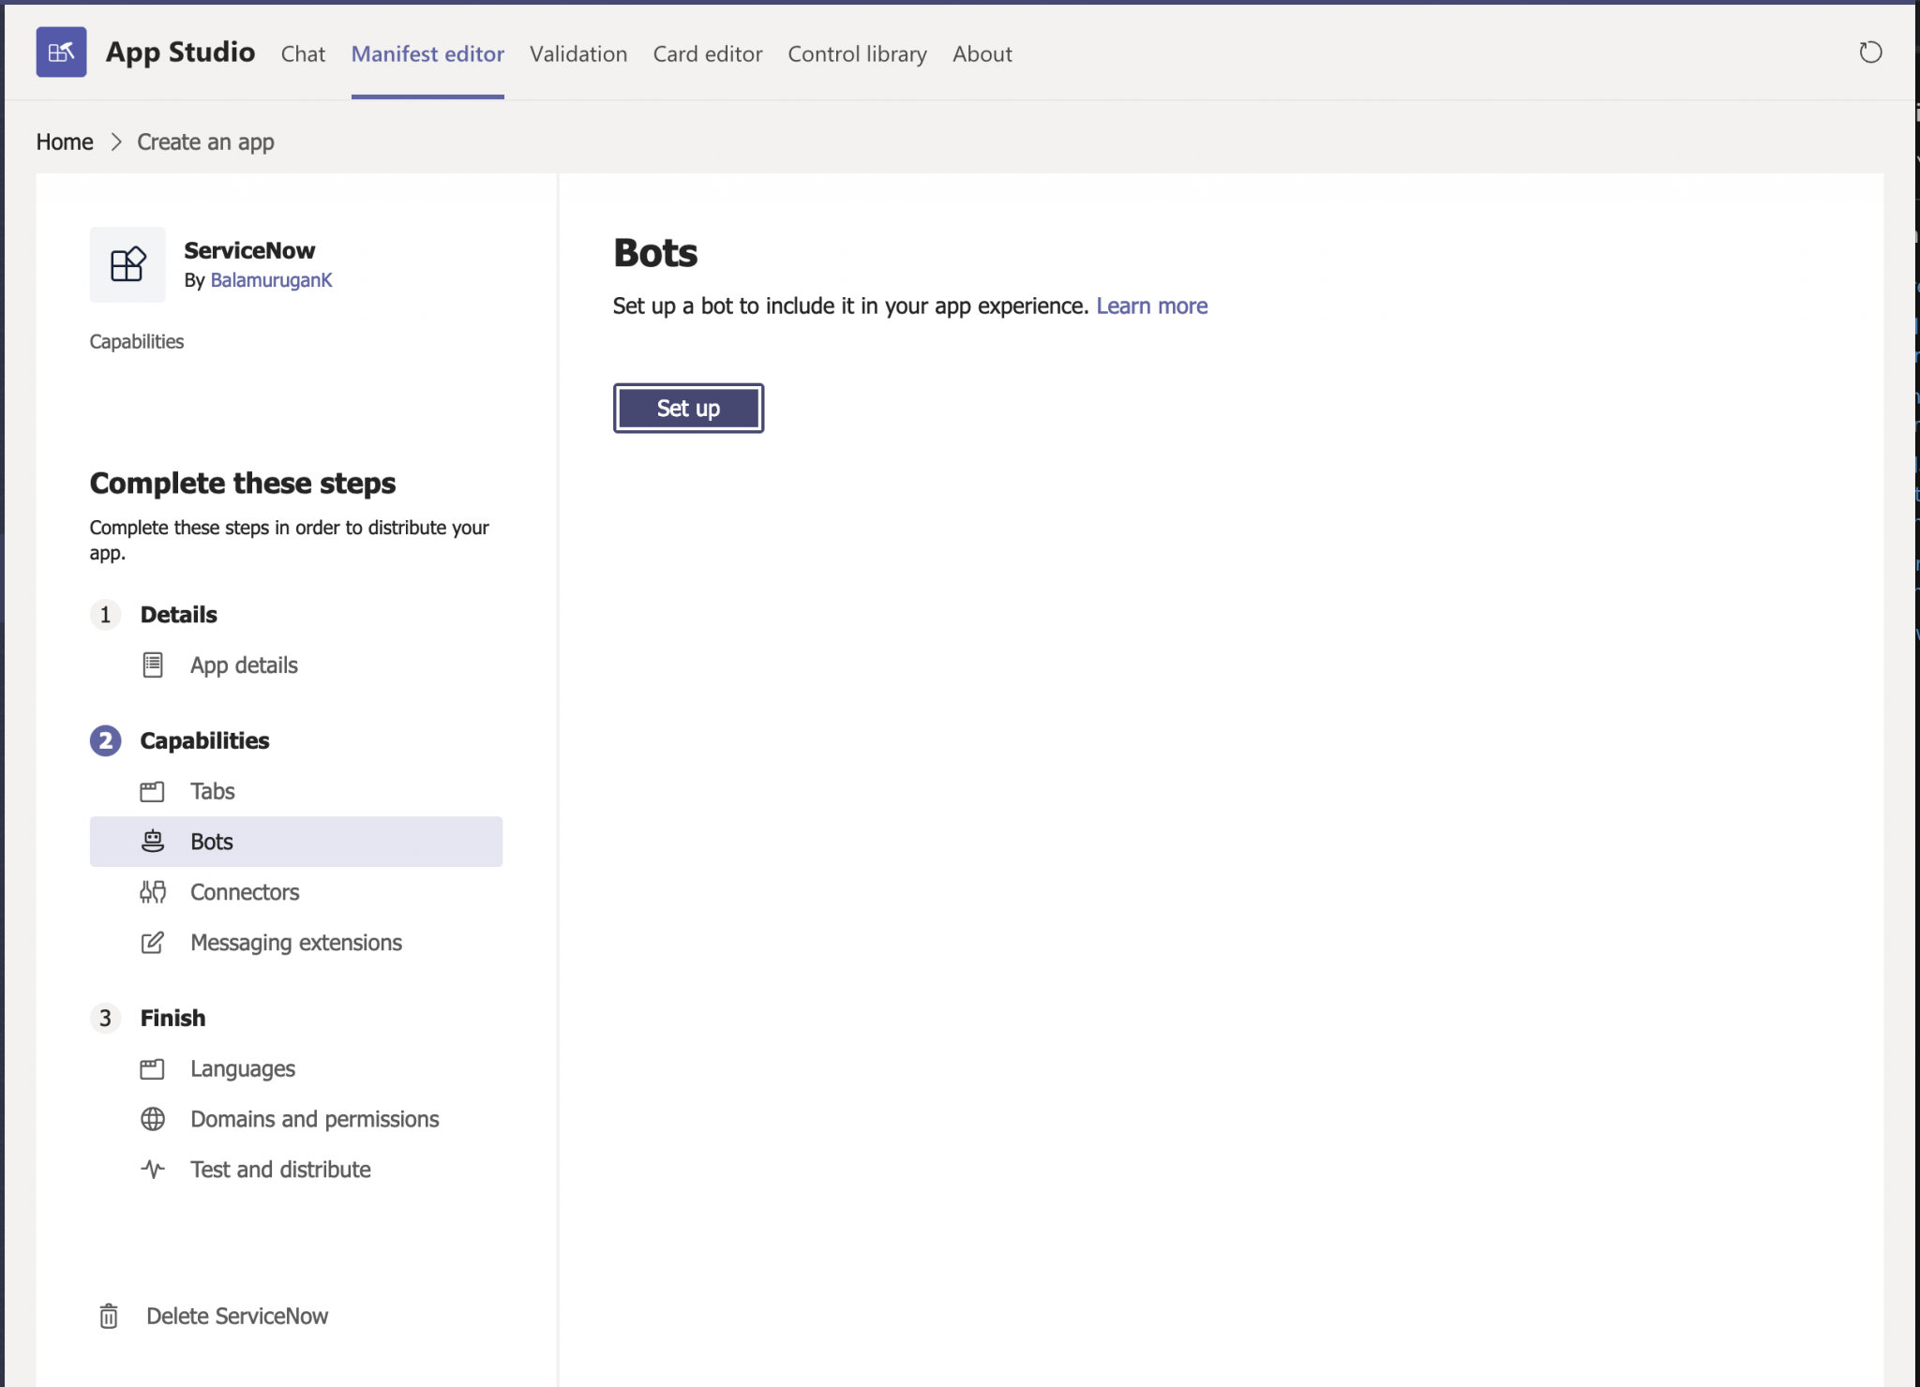Click the Set up button for Bots
Image resolution: width=1920 pixels, height=1387 pixels.
click(687, 408)
